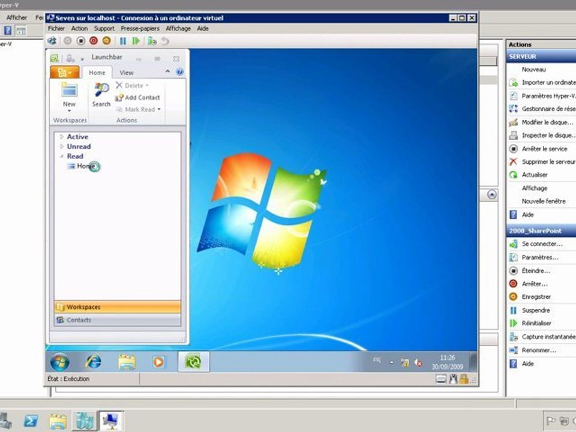Click the FR language indicator in the VM taskbar
This screenshot has width=576, height=432.
coord(377,360)
